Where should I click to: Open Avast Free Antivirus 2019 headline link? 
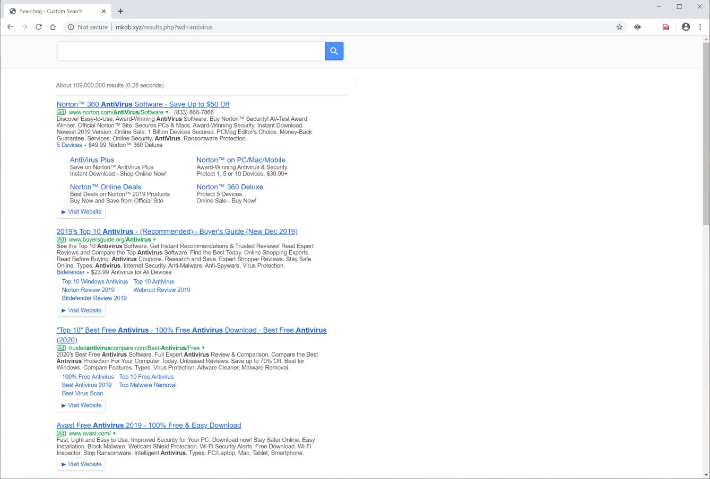149,425
